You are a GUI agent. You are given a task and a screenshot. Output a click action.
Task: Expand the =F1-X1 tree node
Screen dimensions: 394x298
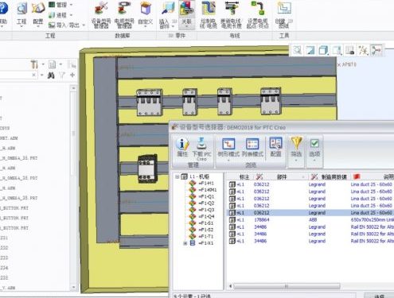[x=185, y=243]
